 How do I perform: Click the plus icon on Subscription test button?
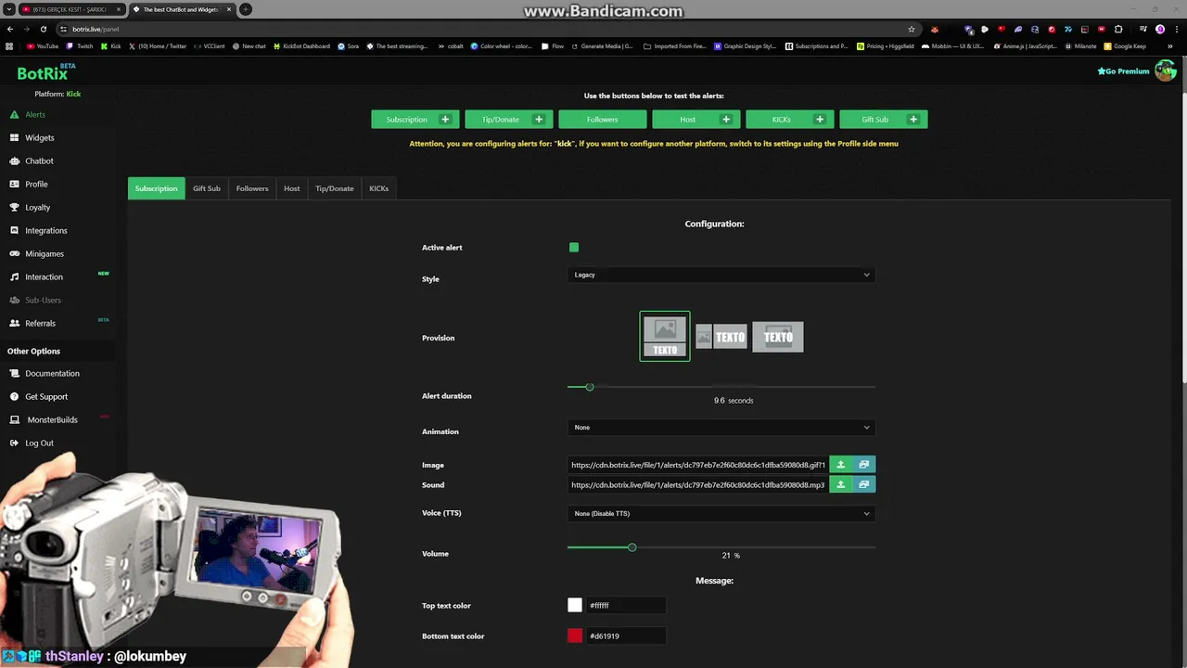445,119
